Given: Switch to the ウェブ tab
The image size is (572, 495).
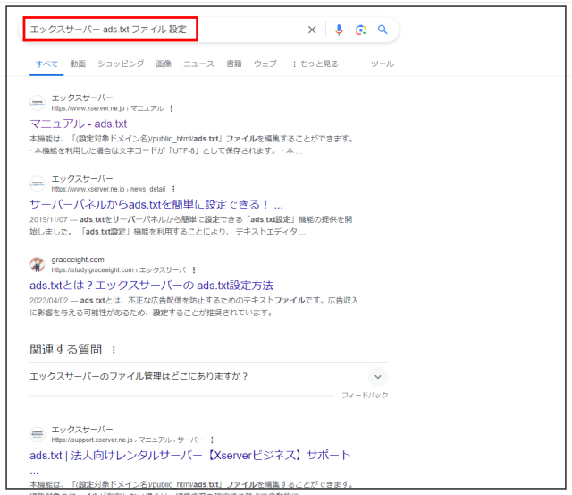Looking at the screenshot, I should click(265, 64).
